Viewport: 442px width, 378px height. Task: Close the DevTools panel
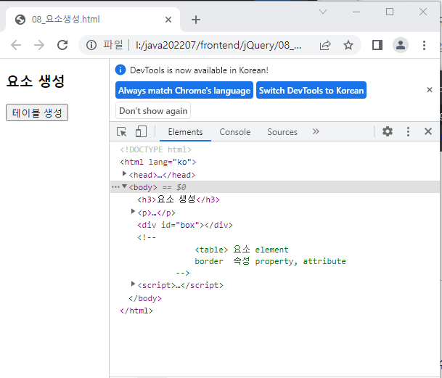[x=428, y=131]
